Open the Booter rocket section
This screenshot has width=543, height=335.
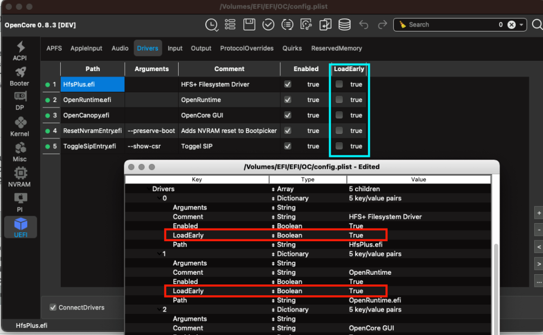click(20, 77)
